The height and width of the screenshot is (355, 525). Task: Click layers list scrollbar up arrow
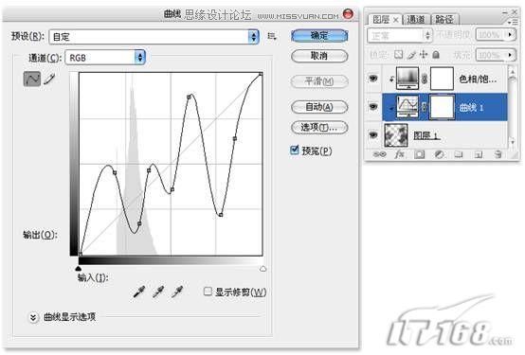(513, 72)
